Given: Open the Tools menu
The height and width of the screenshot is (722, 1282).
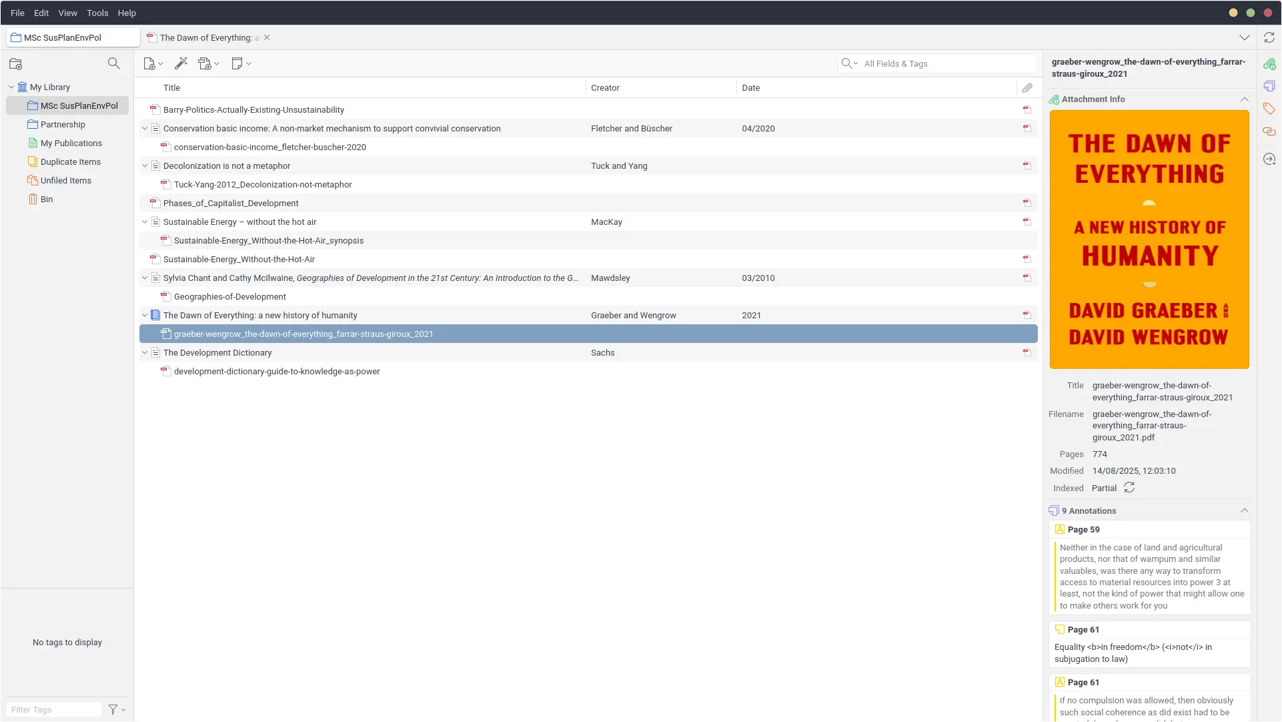Looking at the screenshot, I should [x=97, y=13].
